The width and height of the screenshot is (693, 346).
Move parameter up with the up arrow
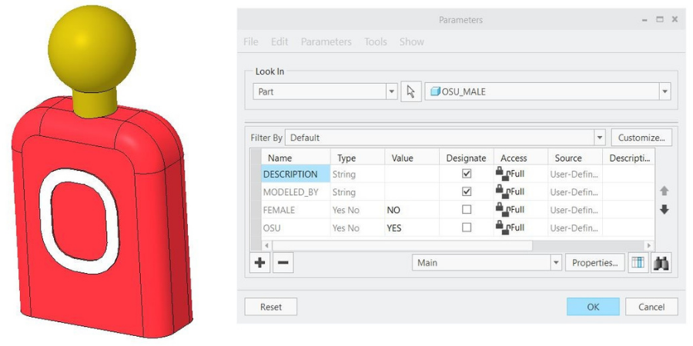tap(665, 191)
